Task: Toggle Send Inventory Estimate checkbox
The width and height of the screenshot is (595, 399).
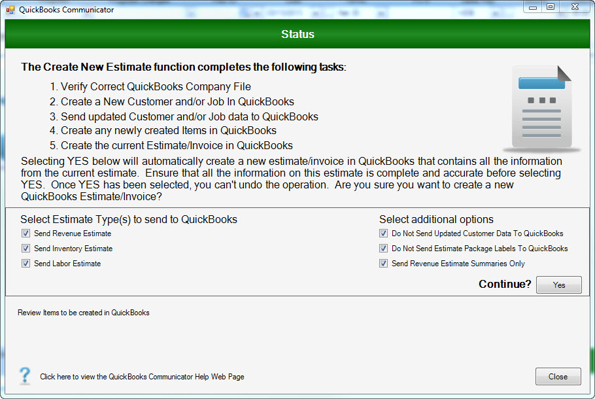Action: (x=25, y=249)
